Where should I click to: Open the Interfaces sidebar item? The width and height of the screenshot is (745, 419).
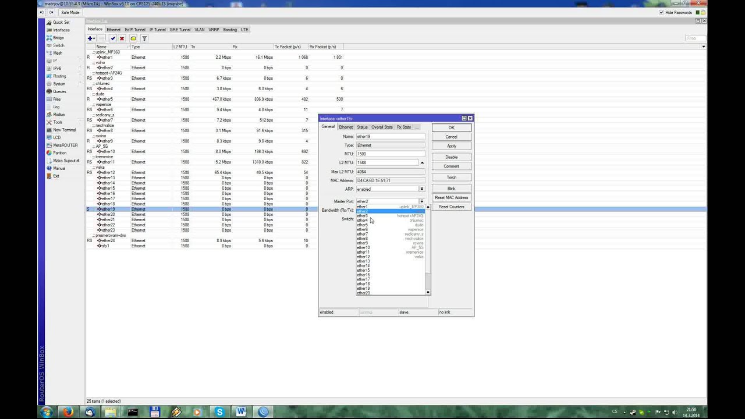61,30
